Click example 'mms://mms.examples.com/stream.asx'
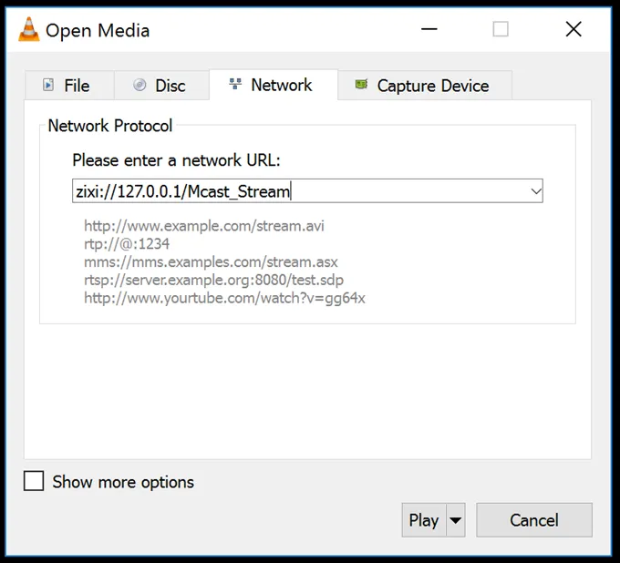620x563 pixels. point(211,262)
